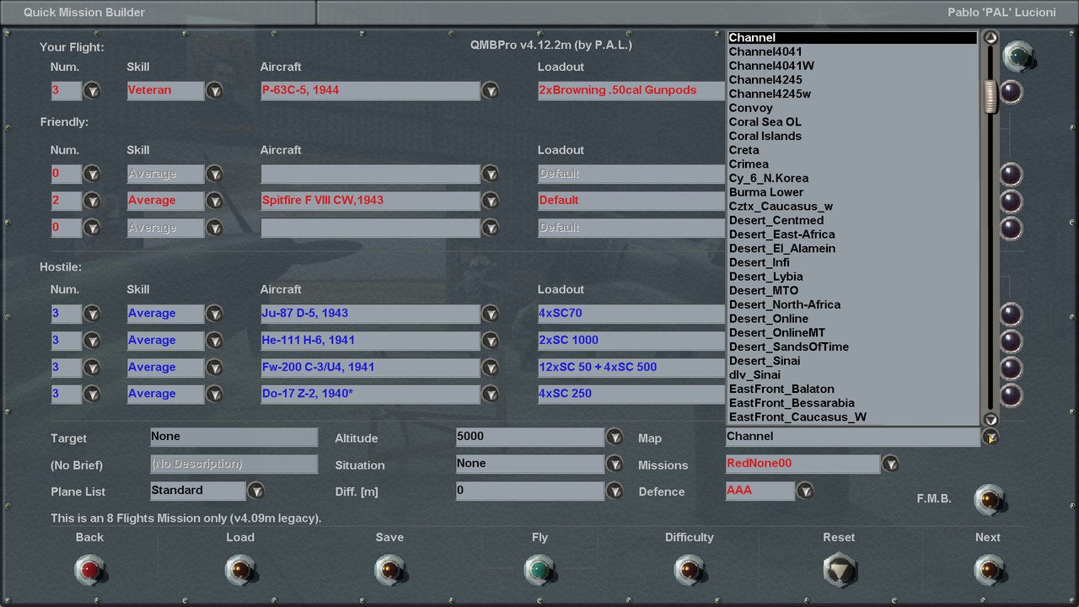Pick EastFront_Balaton from the map list
This screenshot has width=1079, height=607.
click(x=781, y=389)
